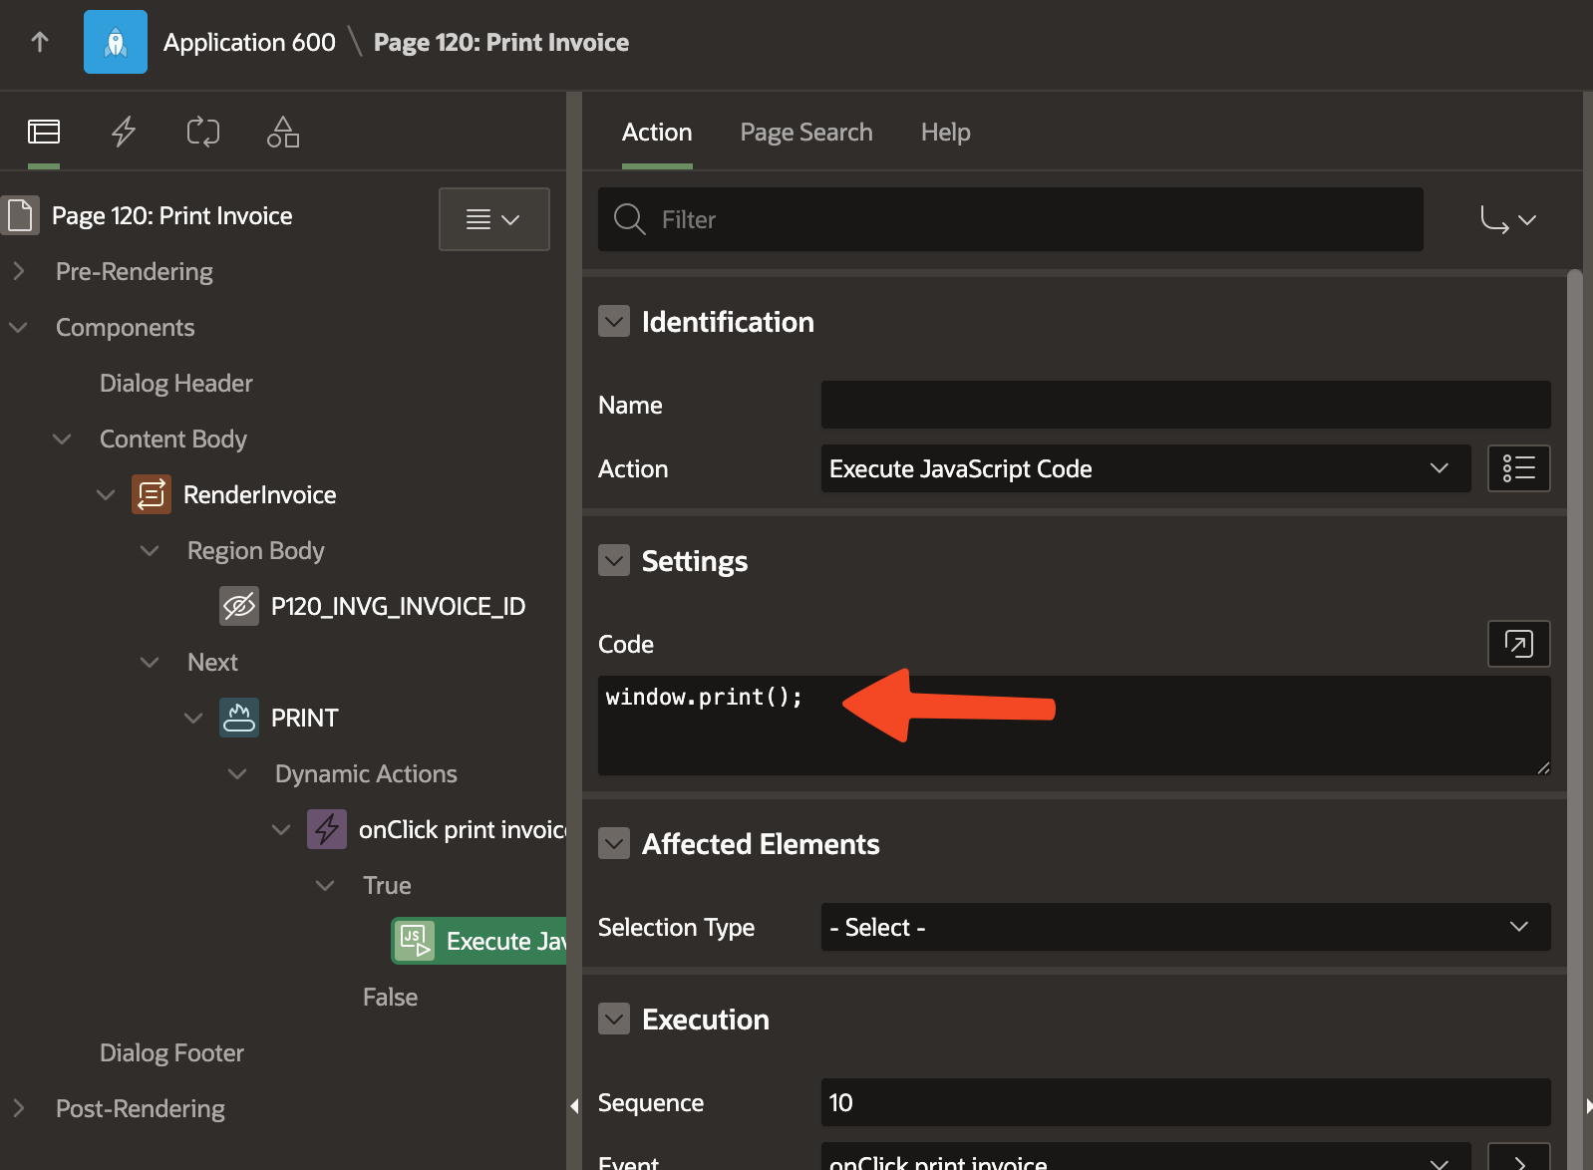
Task: Collapse the RenderInvoice node chevron
Action: (x=106, y=494)
